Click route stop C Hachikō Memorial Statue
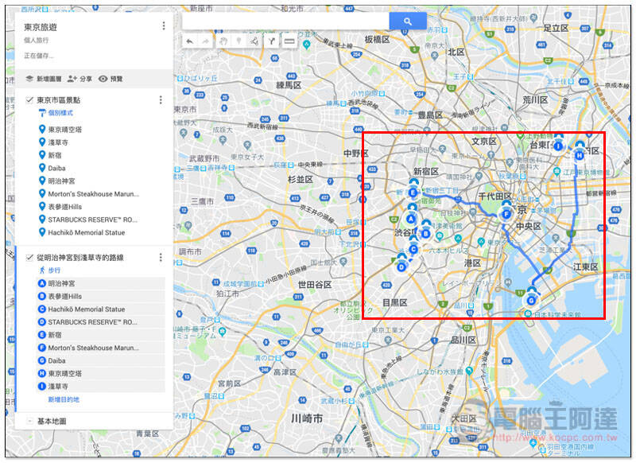 tap(101, 309)
